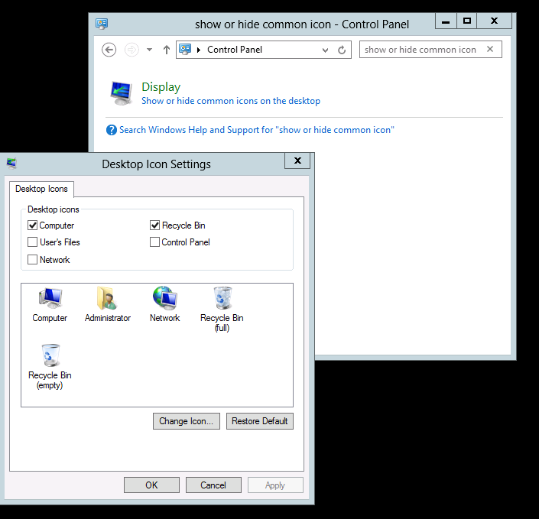Go back with the Control Panel back arrow
539x519 pixels.
109,50
